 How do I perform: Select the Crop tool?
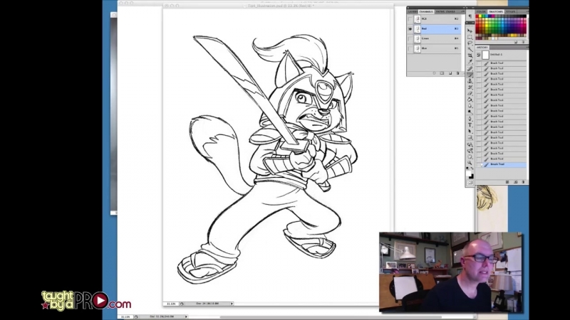pos(470,56)
